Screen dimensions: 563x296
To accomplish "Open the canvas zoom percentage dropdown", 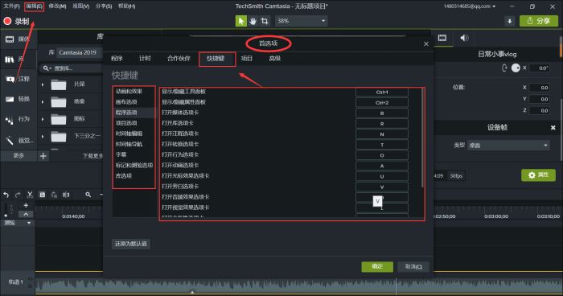I will tap(302, 21).
